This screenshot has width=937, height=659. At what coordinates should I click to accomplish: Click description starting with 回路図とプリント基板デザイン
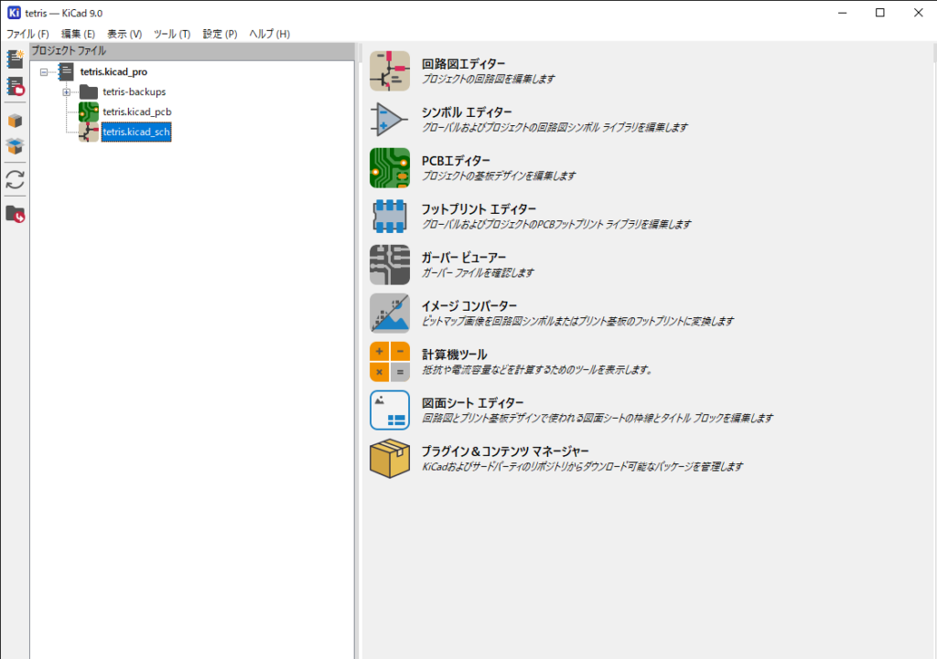tap(598, 418)
